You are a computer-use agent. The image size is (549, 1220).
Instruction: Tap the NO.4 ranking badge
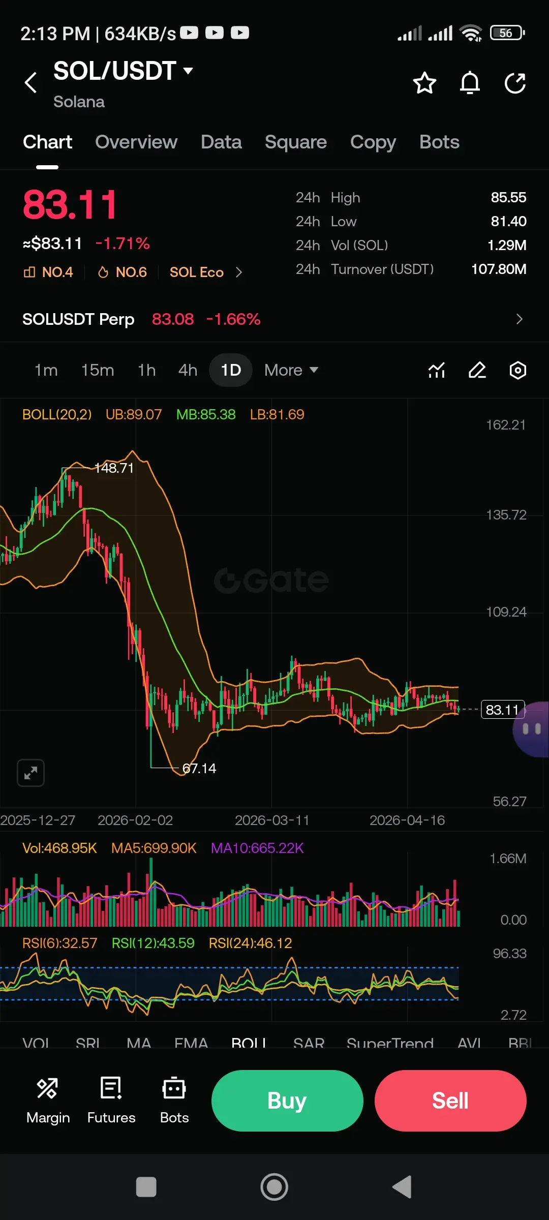point(48,272)
